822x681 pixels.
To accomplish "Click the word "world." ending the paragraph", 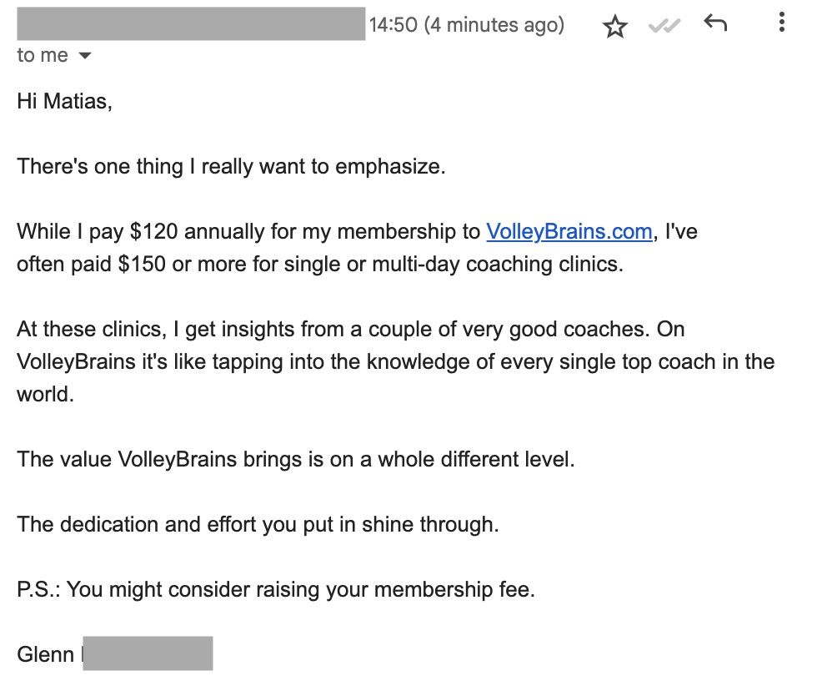I will click(46, 394).
